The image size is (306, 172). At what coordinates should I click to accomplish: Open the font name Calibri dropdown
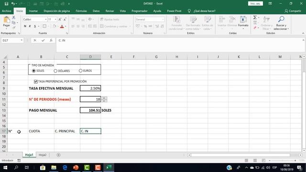(x=46, y=20)
